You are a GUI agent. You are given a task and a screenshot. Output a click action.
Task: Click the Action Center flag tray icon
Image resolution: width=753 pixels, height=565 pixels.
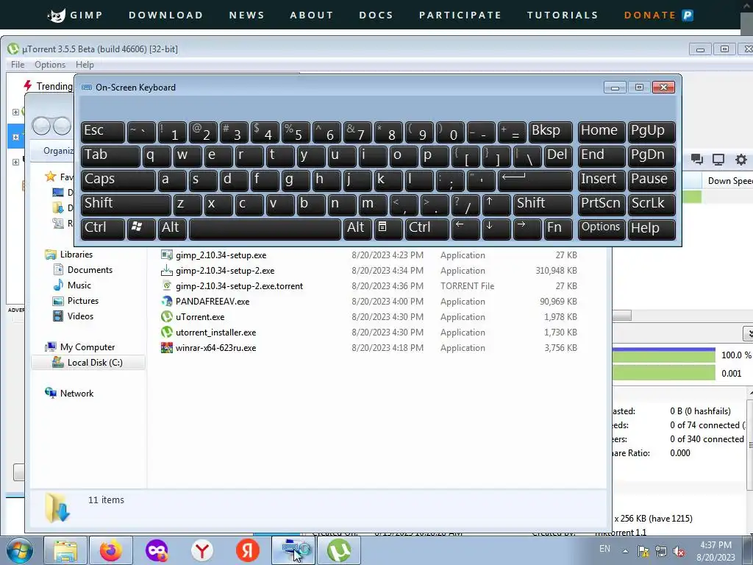click(x=643, y=551)
